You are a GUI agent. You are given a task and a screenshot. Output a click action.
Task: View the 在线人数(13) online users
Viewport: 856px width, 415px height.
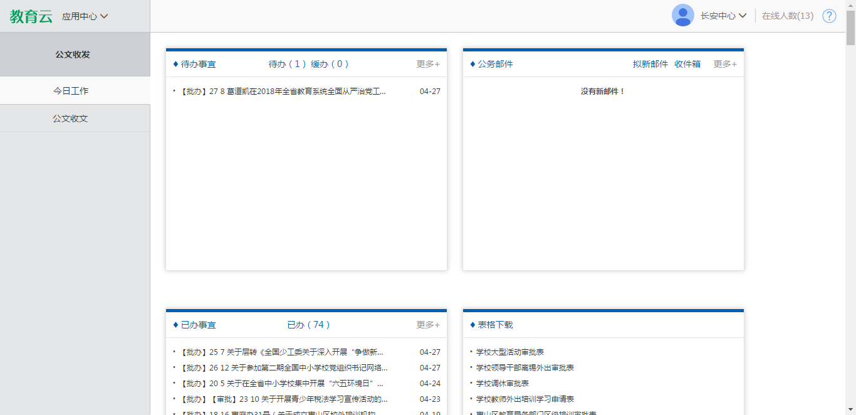pyautogui.click(x=788, y=16)
